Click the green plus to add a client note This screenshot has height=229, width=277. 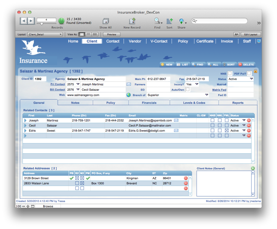pos(253,168)
